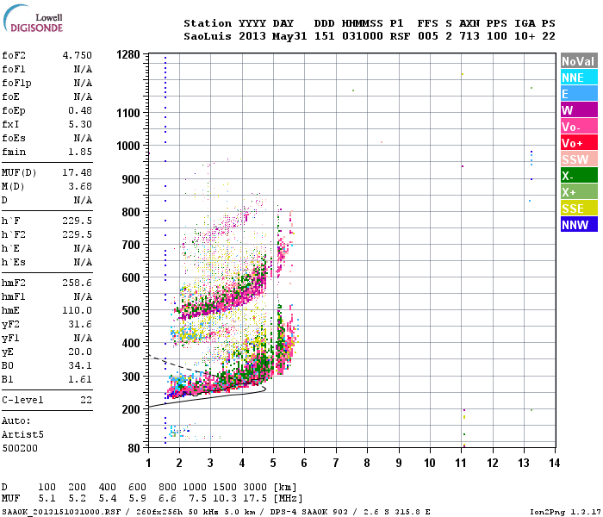Click the D distance 3000 in table
This screenshot has height=517, width=603.
(x=255, y=487)
